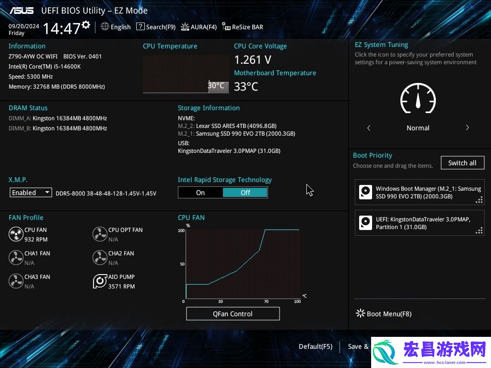Image resolution: width=491 pixels, height=368 pixels.
Task: Click the 14:47 clock
Action: pos(61,28)
